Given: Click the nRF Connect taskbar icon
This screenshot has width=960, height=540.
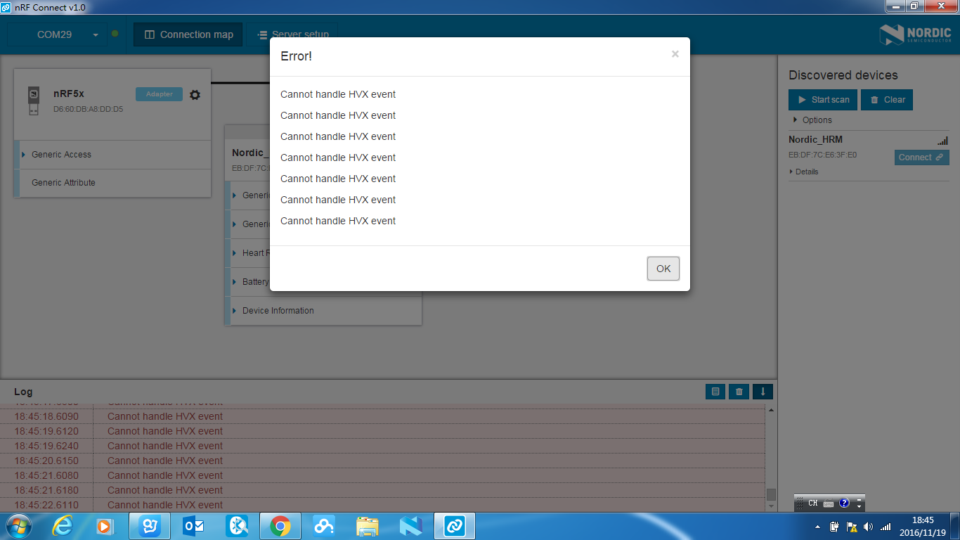Looking at the screenshot, I should click(x=455, y=526).
